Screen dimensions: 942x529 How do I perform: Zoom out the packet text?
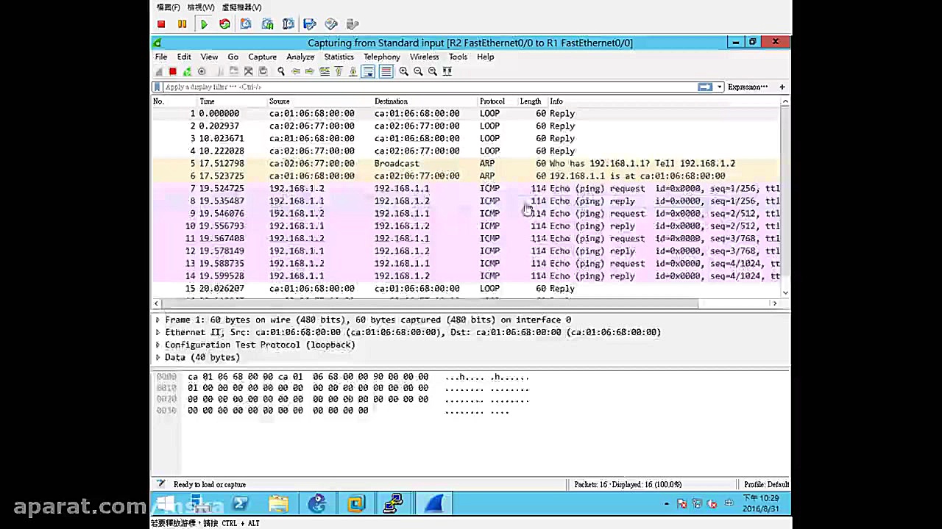pyautogui.click(x=418, y=71)
